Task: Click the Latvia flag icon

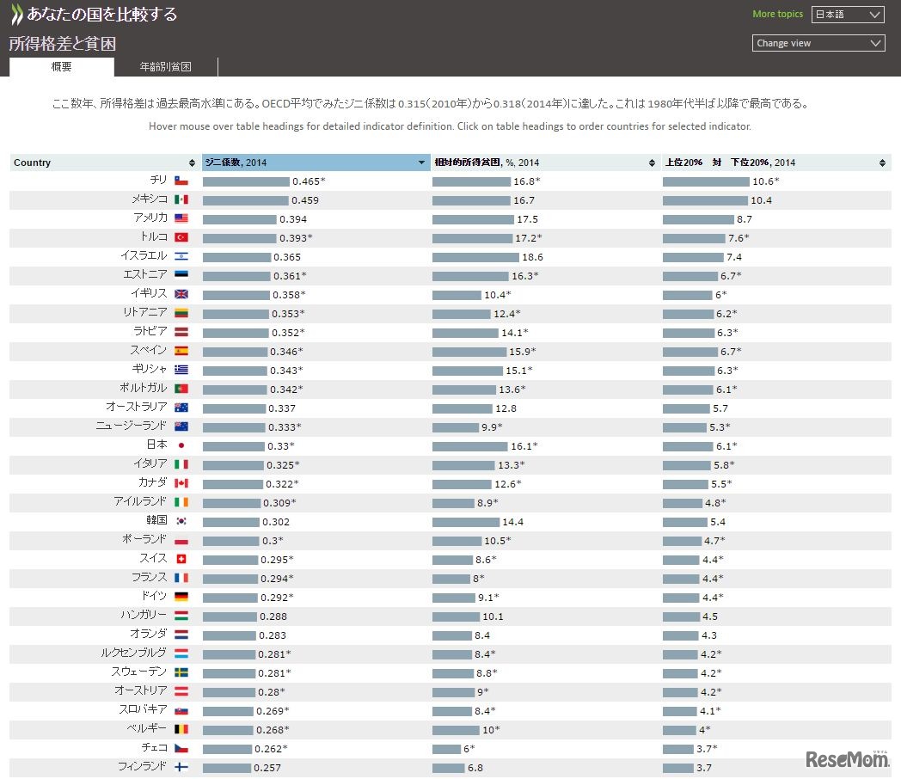Action: coord(181,332)
